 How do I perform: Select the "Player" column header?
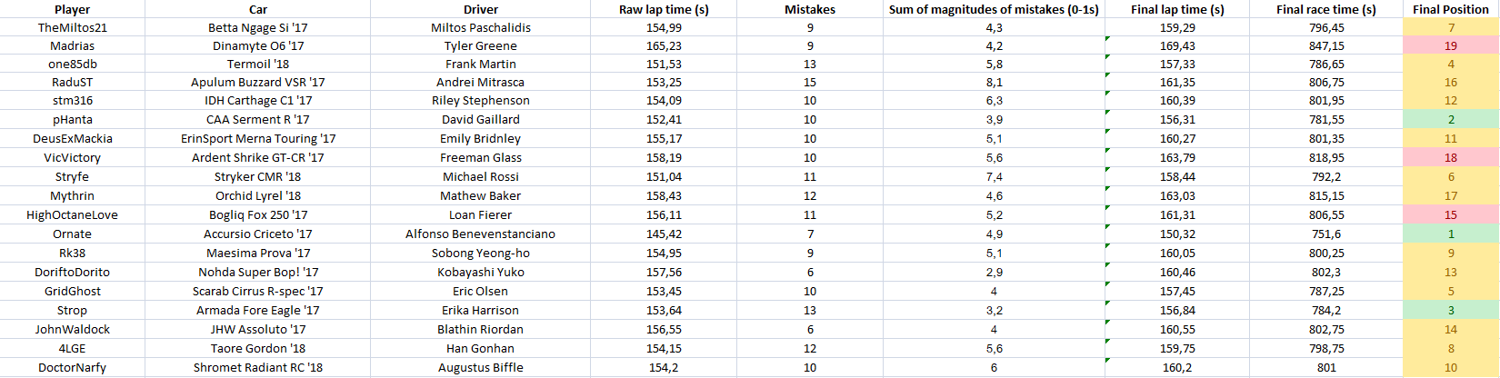tap(72, 9)
